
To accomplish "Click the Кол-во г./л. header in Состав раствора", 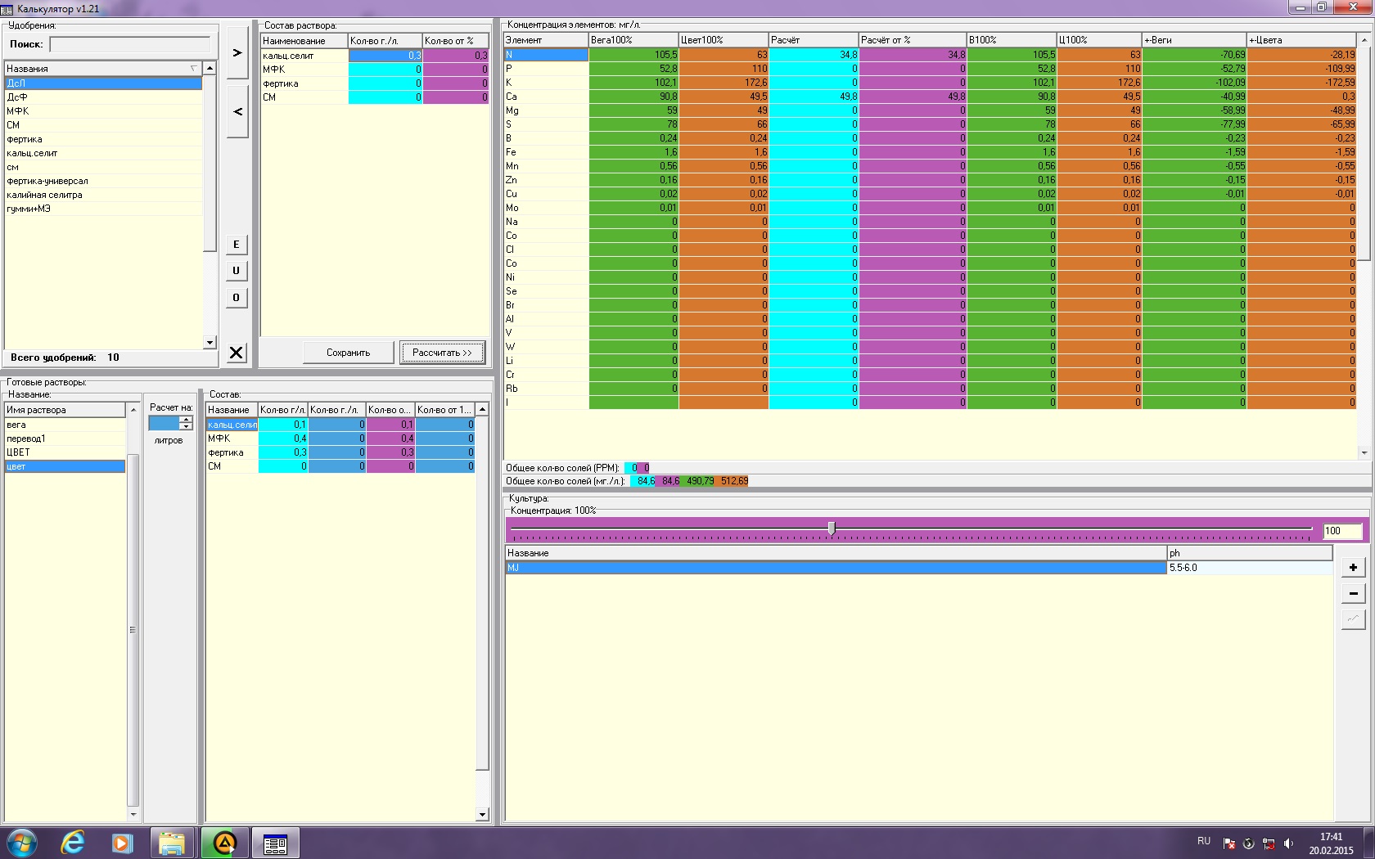I will (x=385, y=41).
